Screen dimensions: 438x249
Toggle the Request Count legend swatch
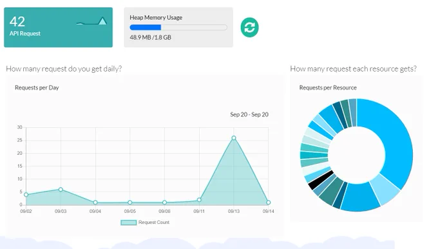coord(128,223)
